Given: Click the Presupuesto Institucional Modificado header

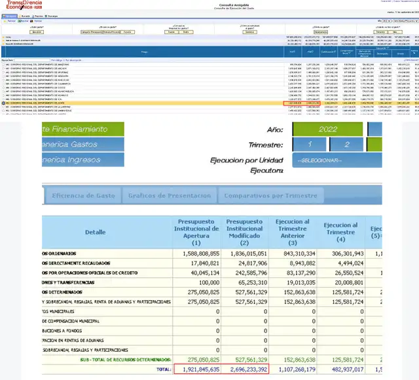Looking at the screenshot, I should click(x=244, y=232).
